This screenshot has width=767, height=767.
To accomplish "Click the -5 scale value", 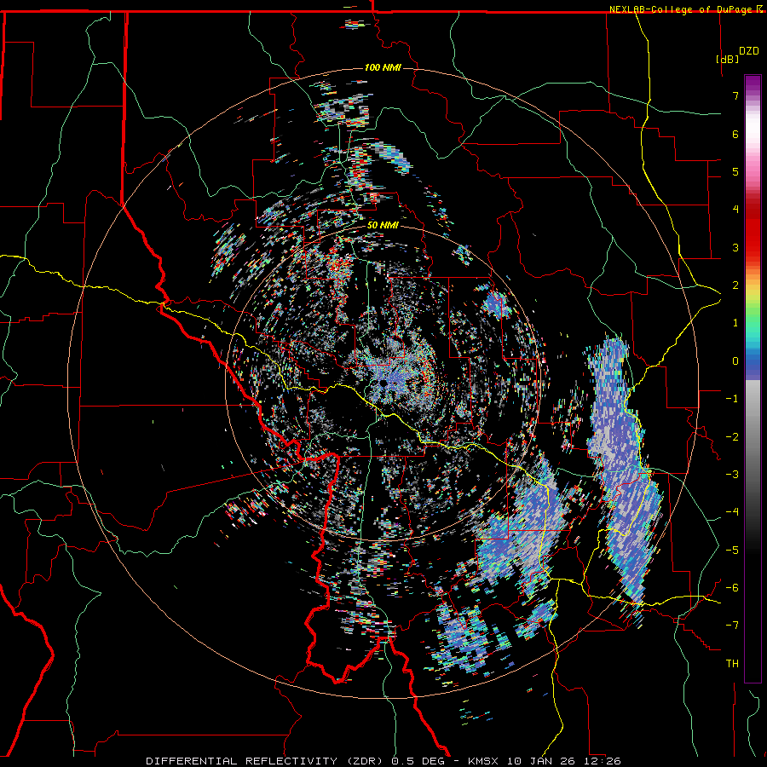I will [732, 551].
